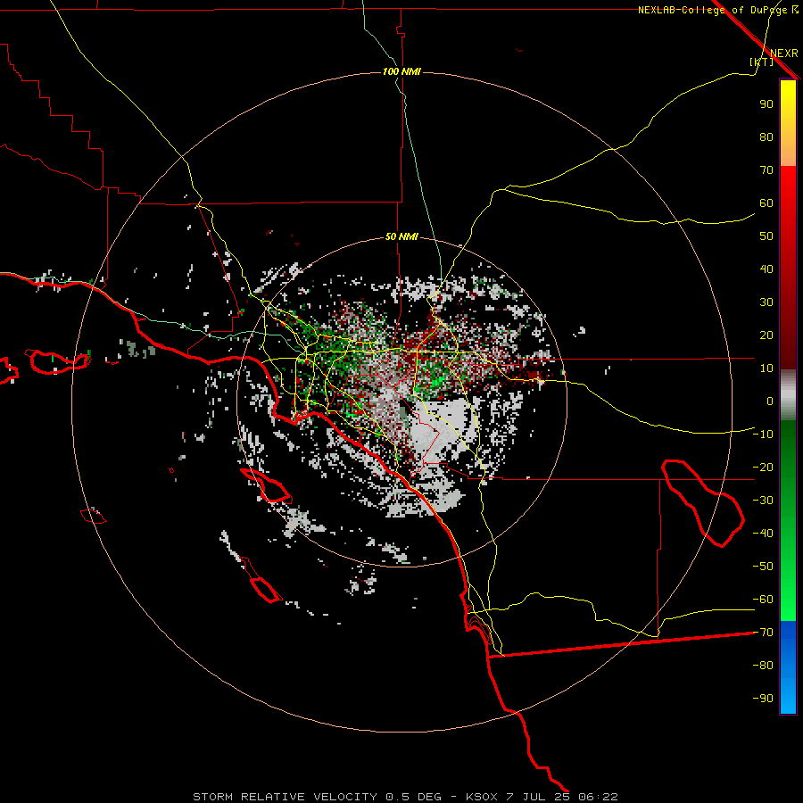The image size is (803, 803).
Task: Click the 30 label on the velocity scale
Action: [766, 302]
